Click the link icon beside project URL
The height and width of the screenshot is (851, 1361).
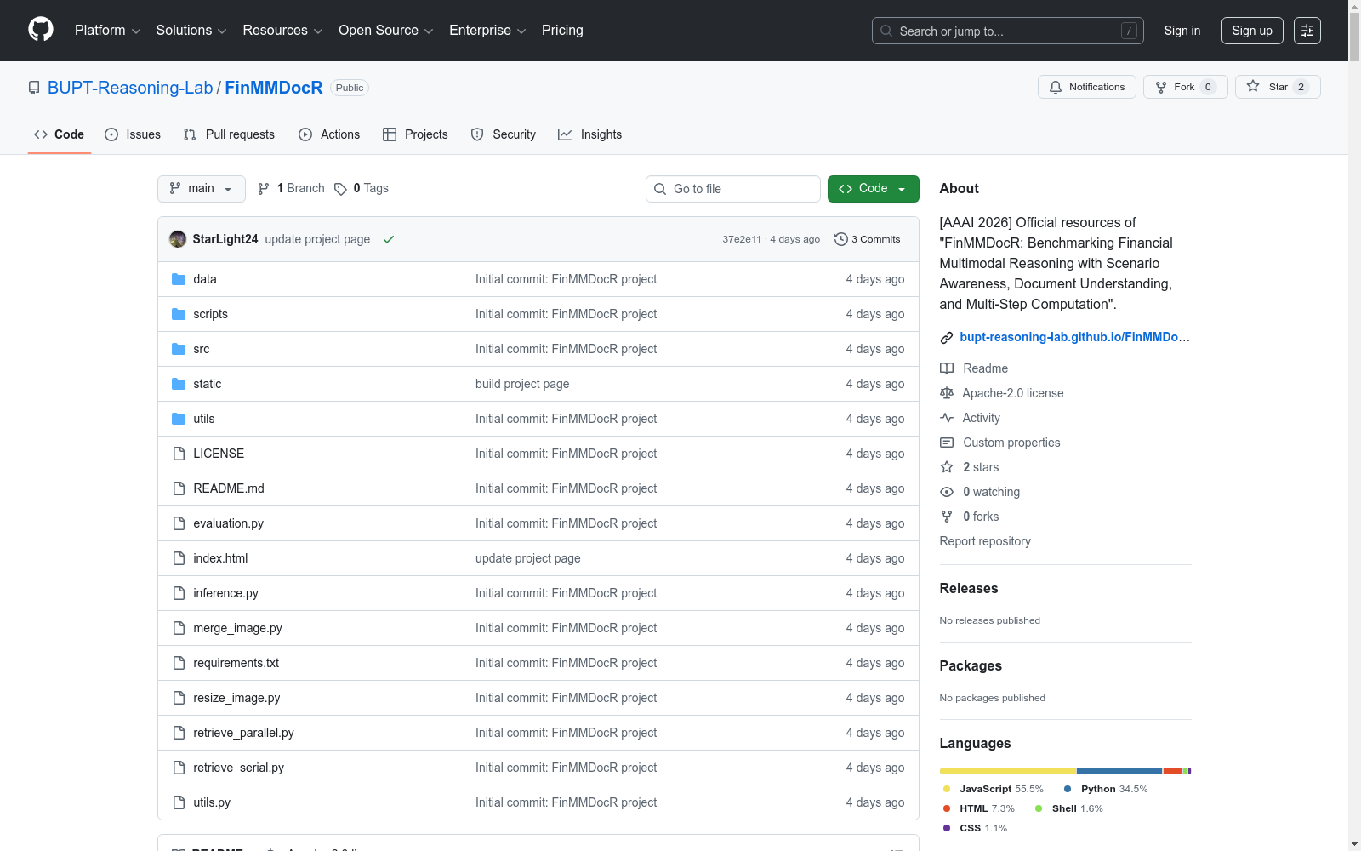[x=947, y=338]
